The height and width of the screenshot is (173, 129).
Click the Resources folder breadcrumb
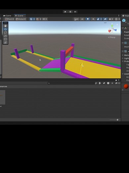3,86
